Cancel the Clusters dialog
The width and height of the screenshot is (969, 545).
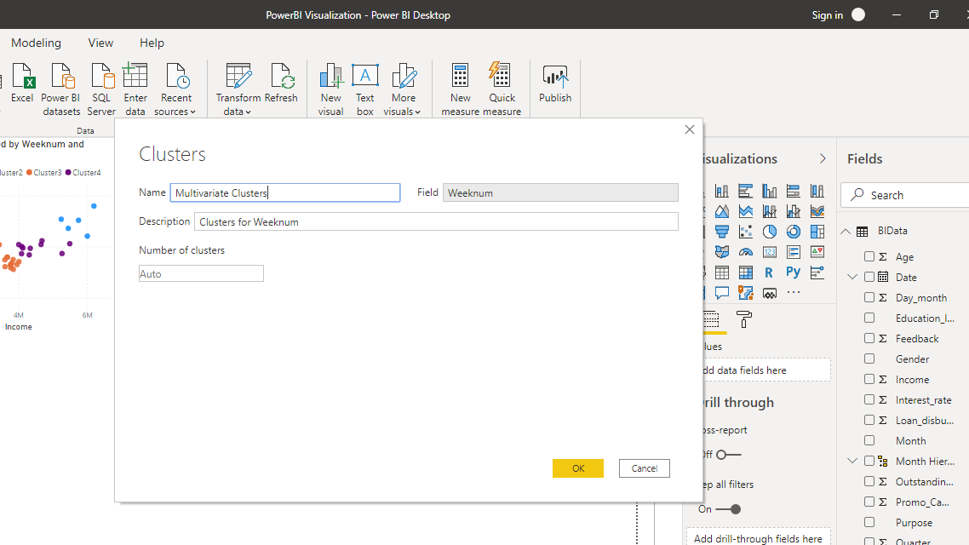(x=644, y=468)
